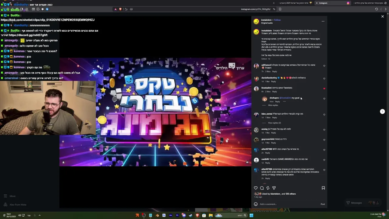Like ranib06's comment
Viewport: 389px width, 219px height.
point(324,160)
